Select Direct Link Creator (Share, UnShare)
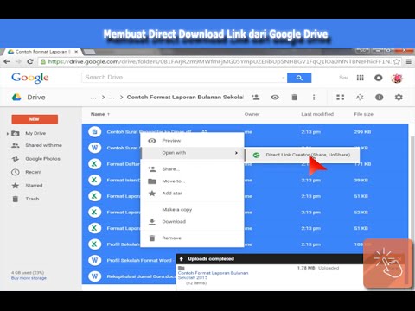415x311 pixels. 302,155
